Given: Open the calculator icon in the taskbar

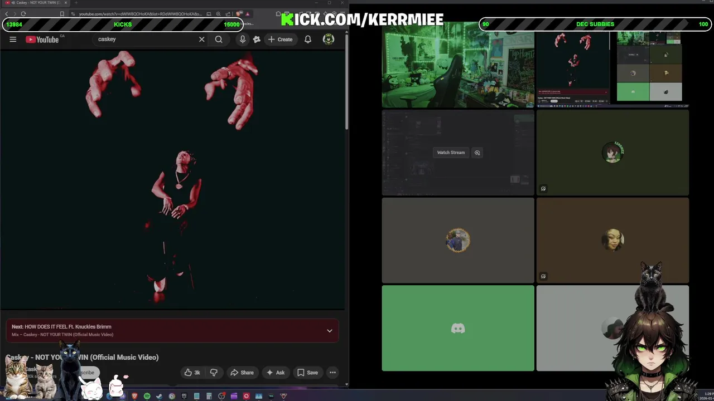Looking at the screenshot, I should point(209,396).
